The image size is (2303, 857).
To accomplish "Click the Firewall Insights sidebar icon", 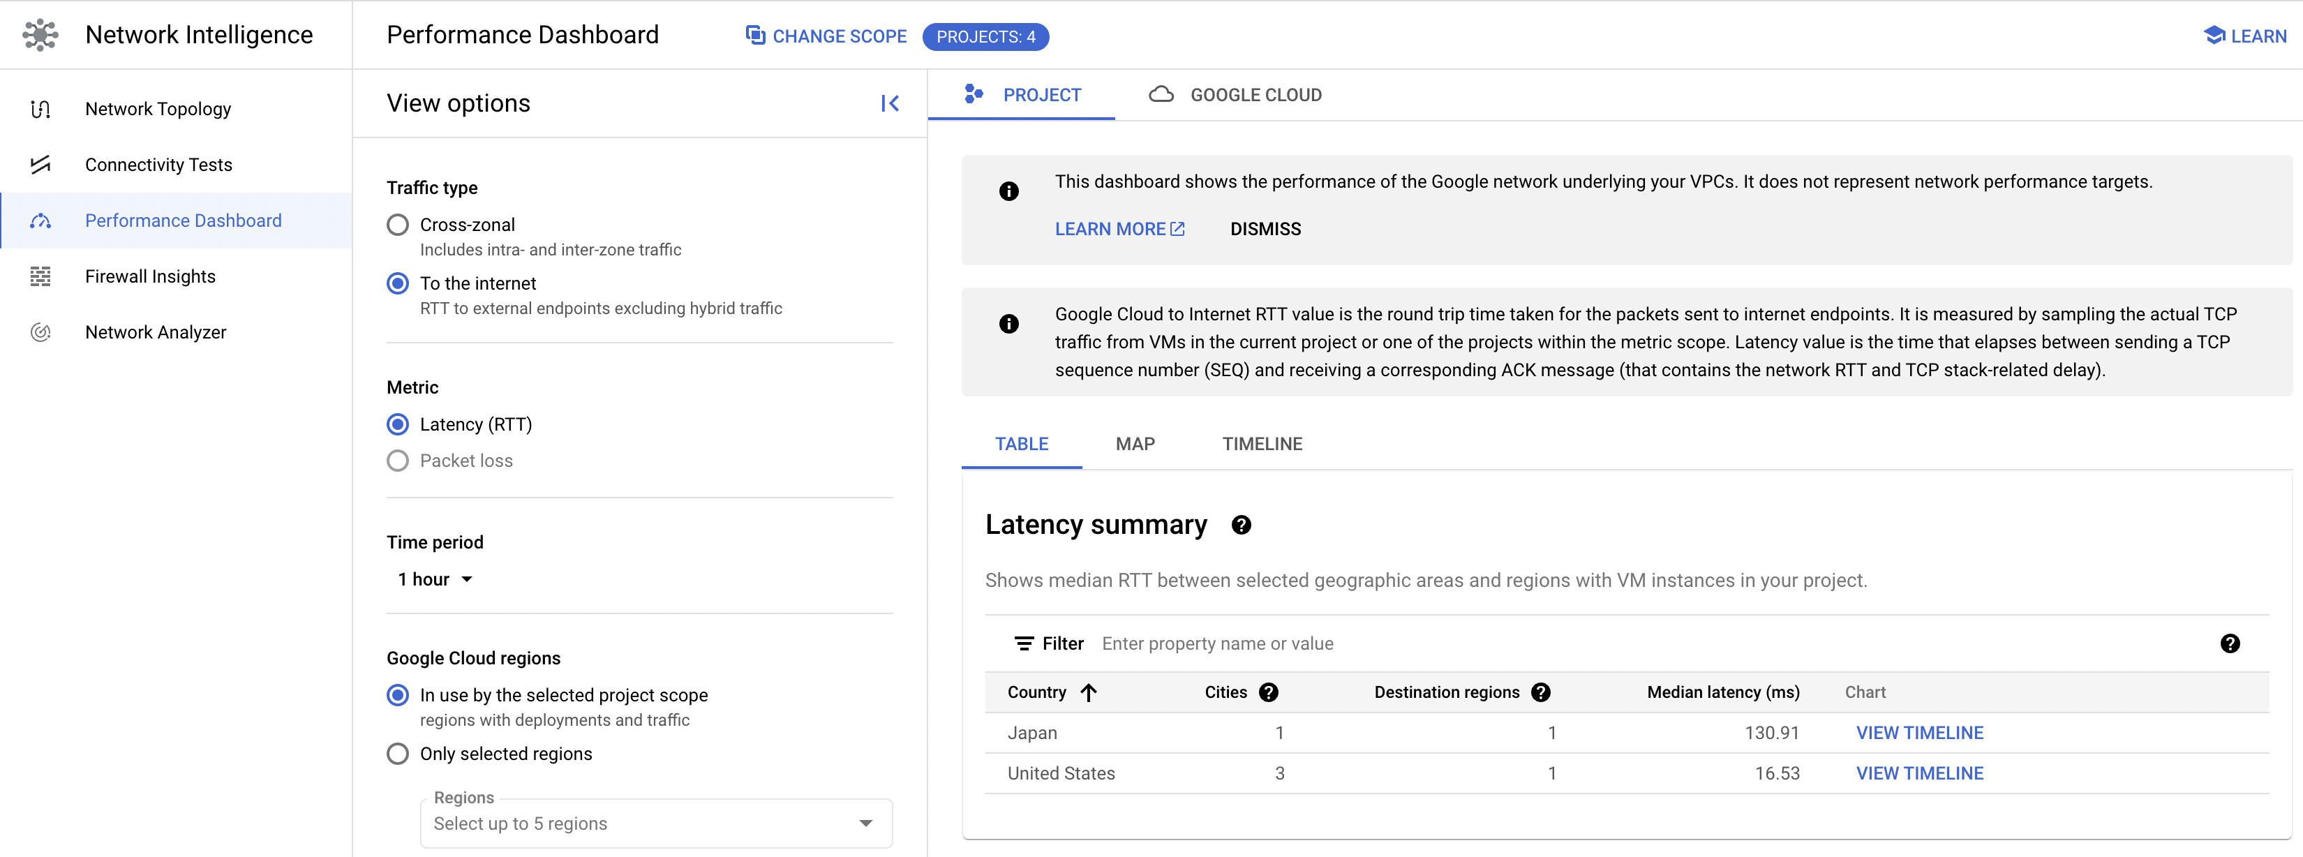I will [x=40, y=276].
